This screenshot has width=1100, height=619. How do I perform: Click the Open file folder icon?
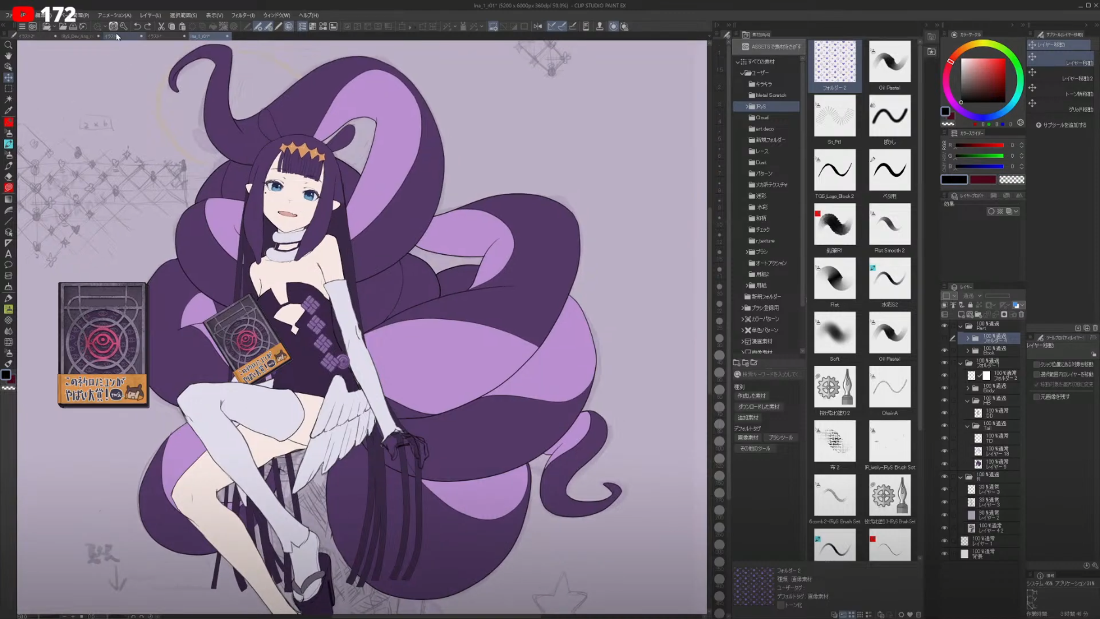point(62,26)
